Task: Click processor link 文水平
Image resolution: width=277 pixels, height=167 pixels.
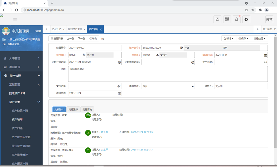Action: pos(104,150)
